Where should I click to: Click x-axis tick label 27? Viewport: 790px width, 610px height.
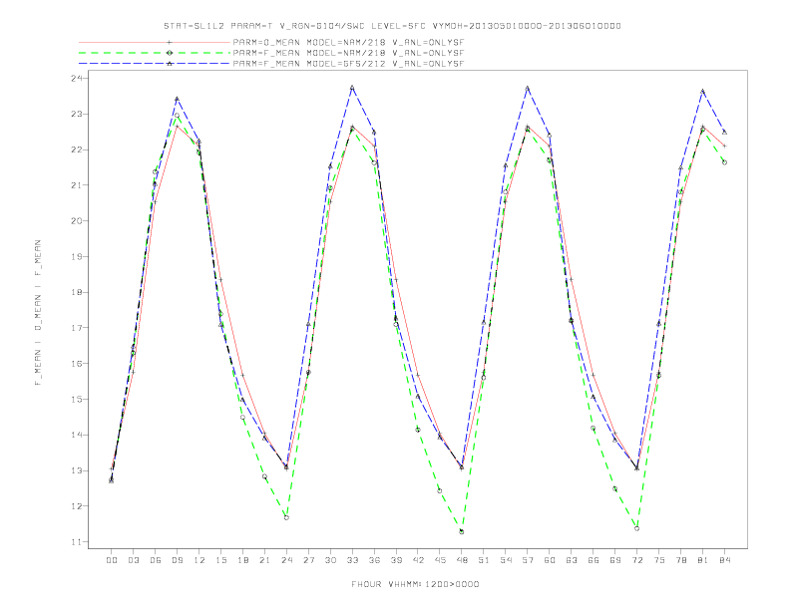(x=308, y=560)
